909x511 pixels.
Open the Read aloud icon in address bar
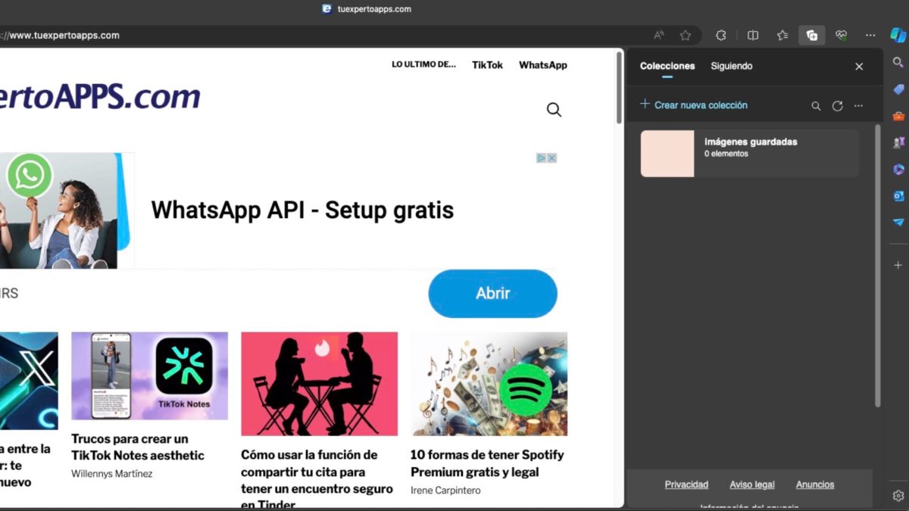pos(659,35)
